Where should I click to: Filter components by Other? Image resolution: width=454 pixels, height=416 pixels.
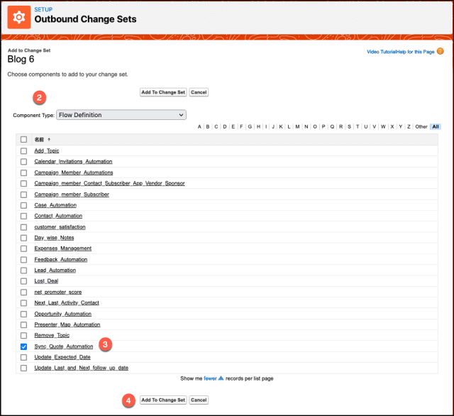tap(421, 127)
